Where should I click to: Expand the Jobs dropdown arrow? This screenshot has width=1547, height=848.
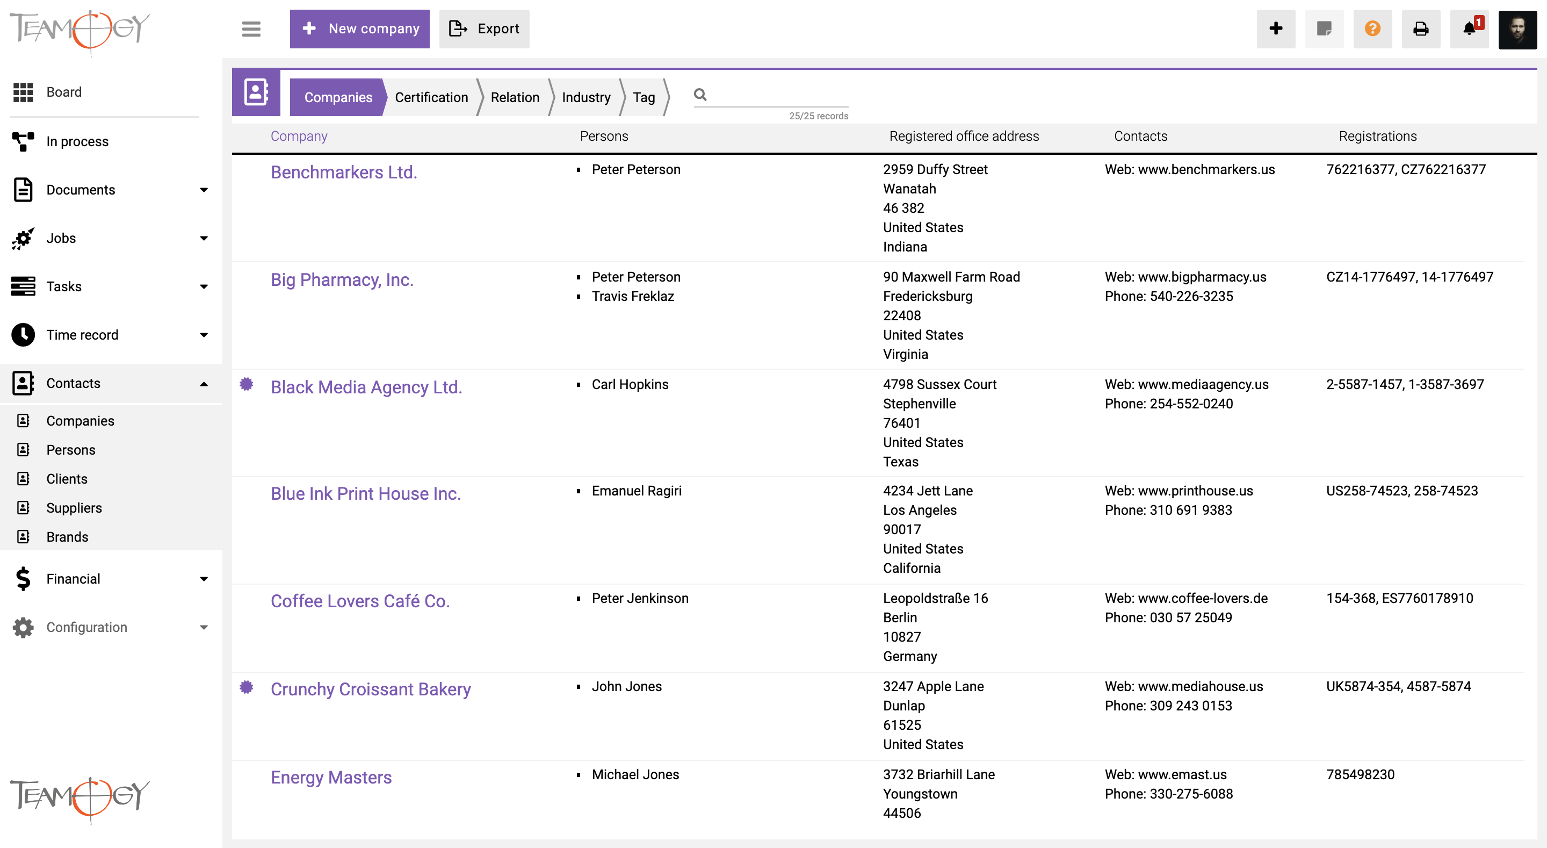click(x=204, y=238)
